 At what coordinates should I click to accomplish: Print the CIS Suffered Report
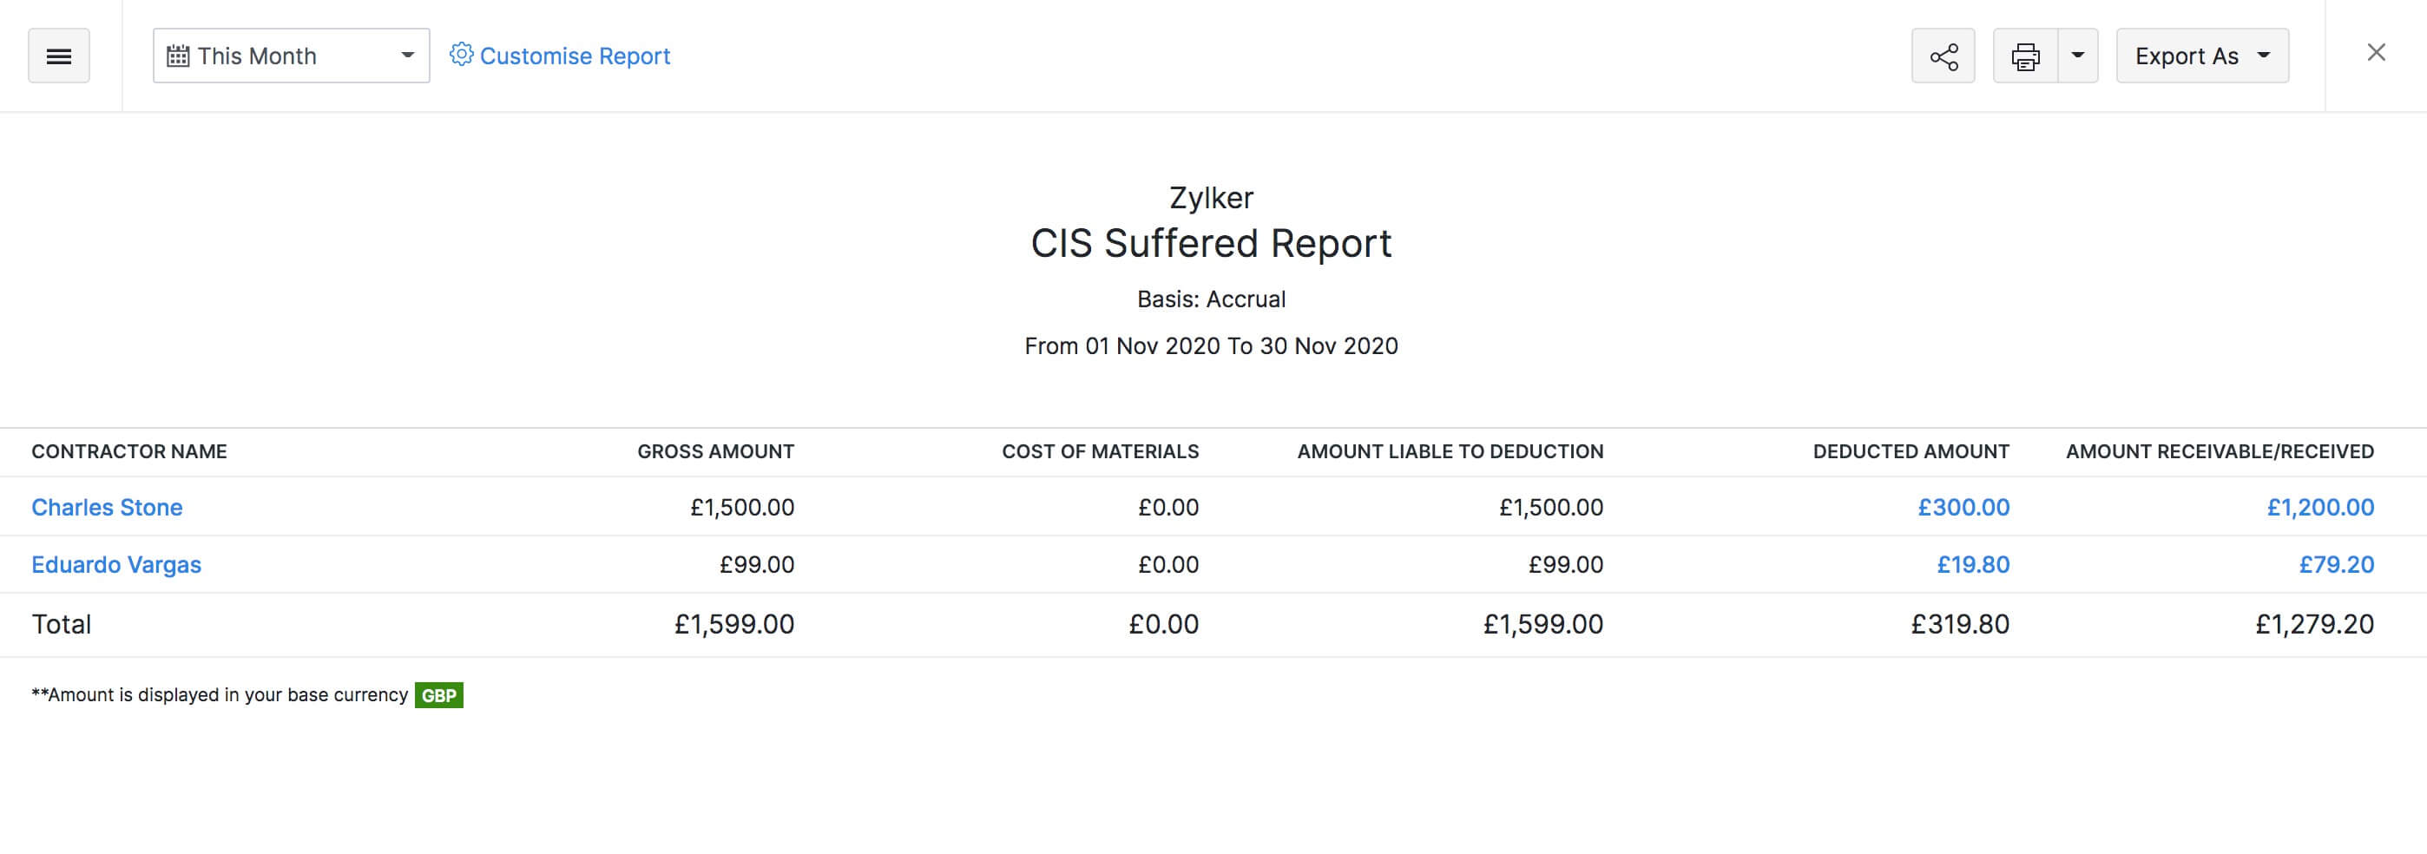pos(2025,56)
